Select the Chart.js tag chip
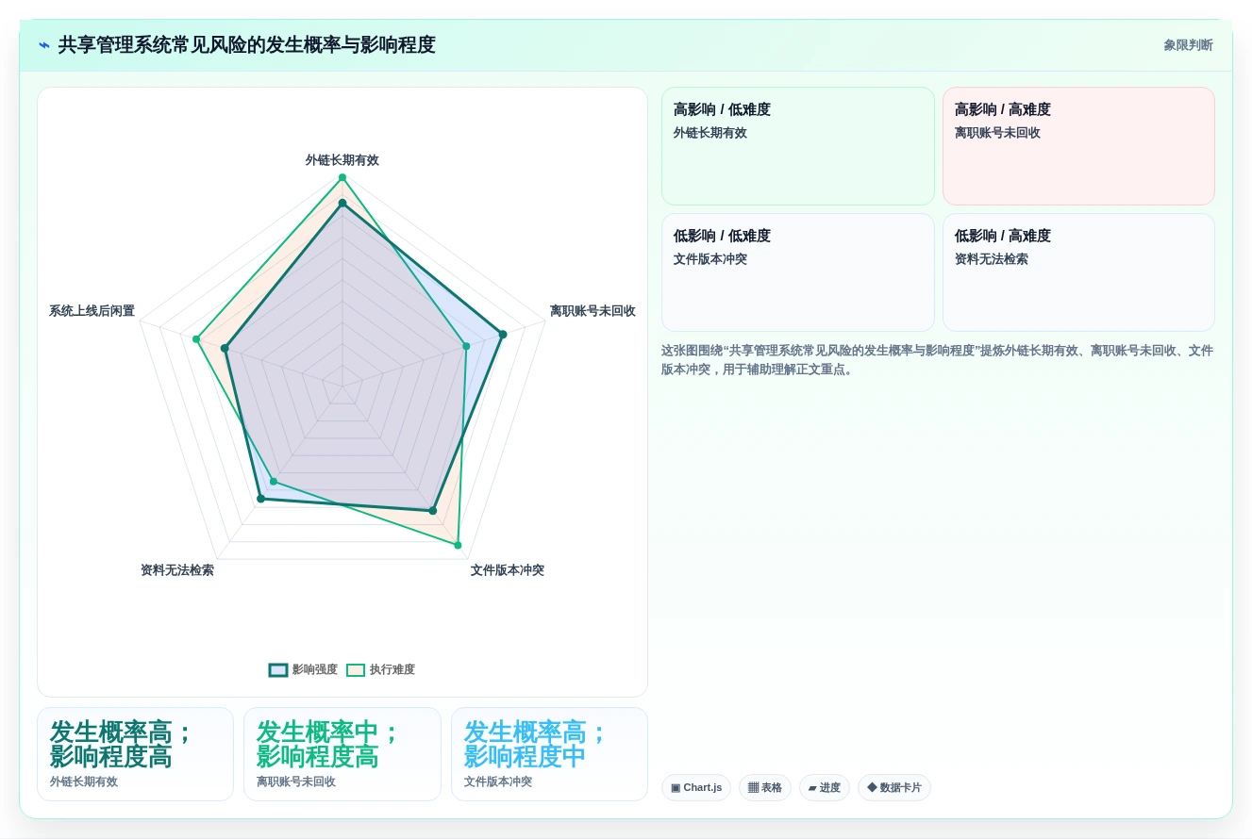 [696, 788]
